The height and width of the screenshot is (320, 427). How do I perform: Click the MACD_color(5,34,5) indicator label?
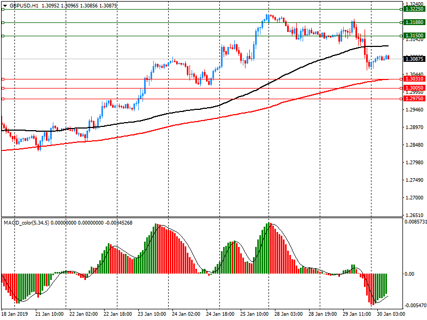[27, 222]
